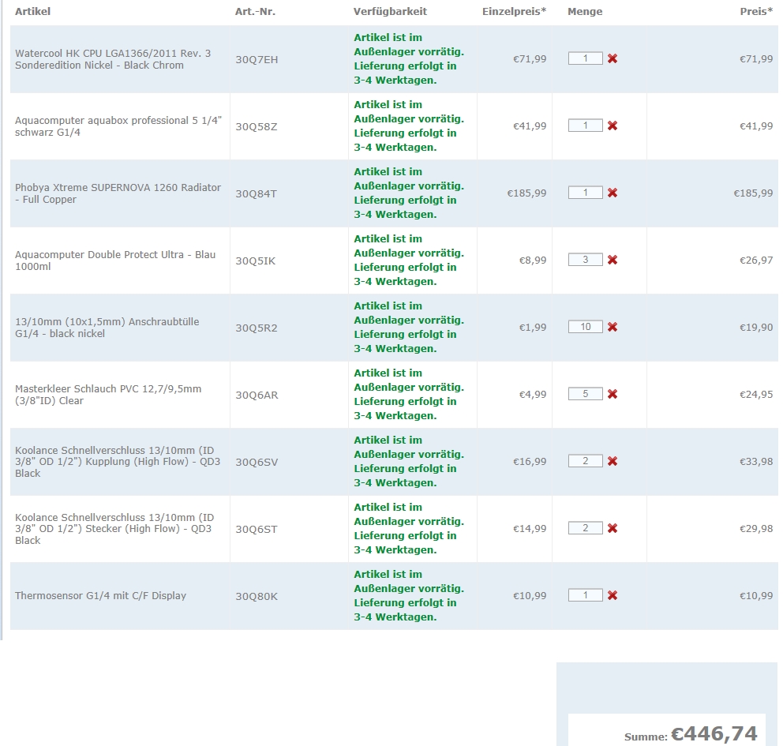Remove Koolance Stecker QD3 item red X
The height and width of the screenshot is (746, 783).
coord(613,528)
